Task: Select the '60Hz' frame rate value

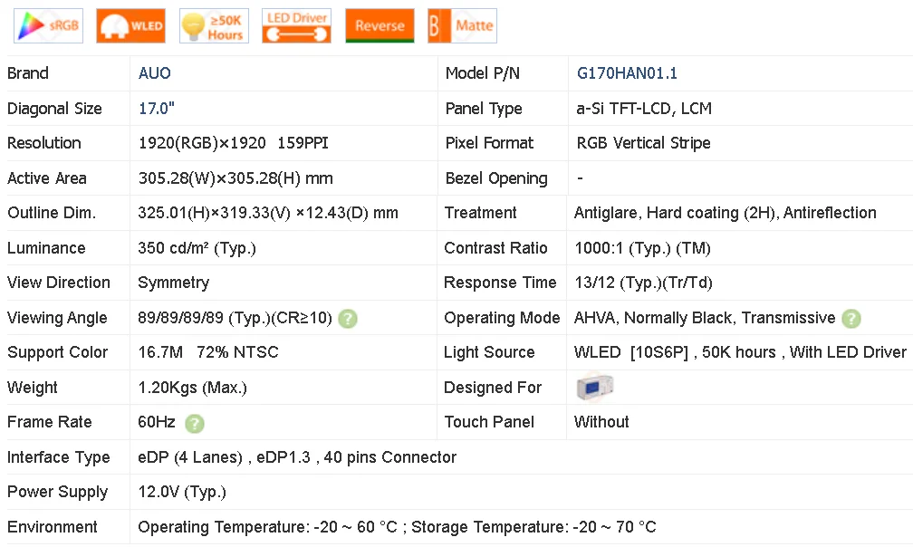Action: tap(156, 422)
